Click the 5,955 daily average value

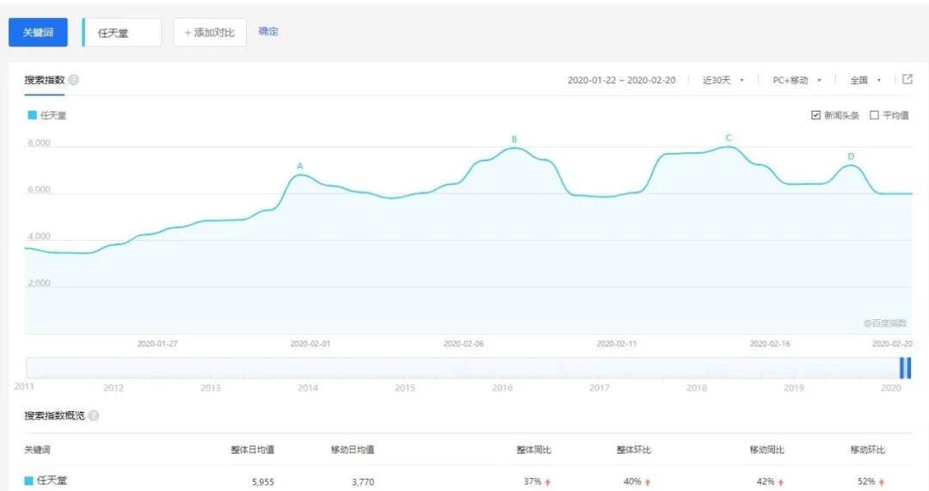point(263,482)
